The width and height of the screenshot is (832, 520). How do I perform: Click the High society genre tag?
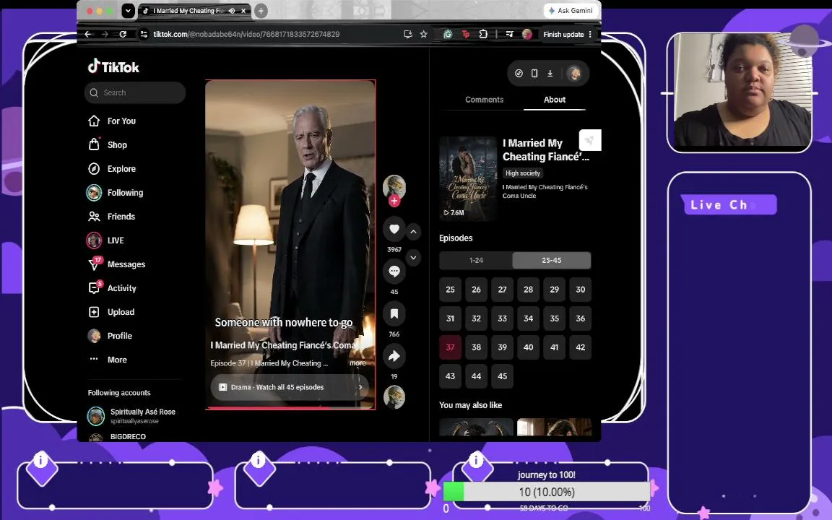[x=523, y=173]
